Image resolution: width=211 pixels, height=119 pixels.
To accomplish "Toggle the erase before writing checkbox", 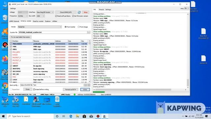I will 34,89.
